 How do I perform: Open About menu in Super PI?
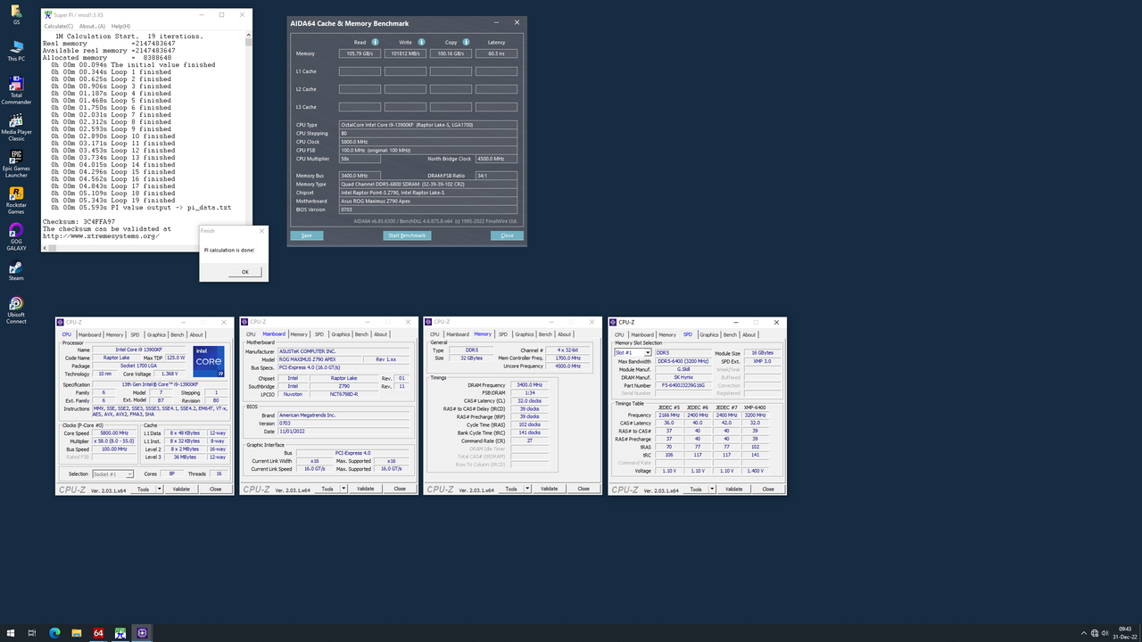point(93,26)
